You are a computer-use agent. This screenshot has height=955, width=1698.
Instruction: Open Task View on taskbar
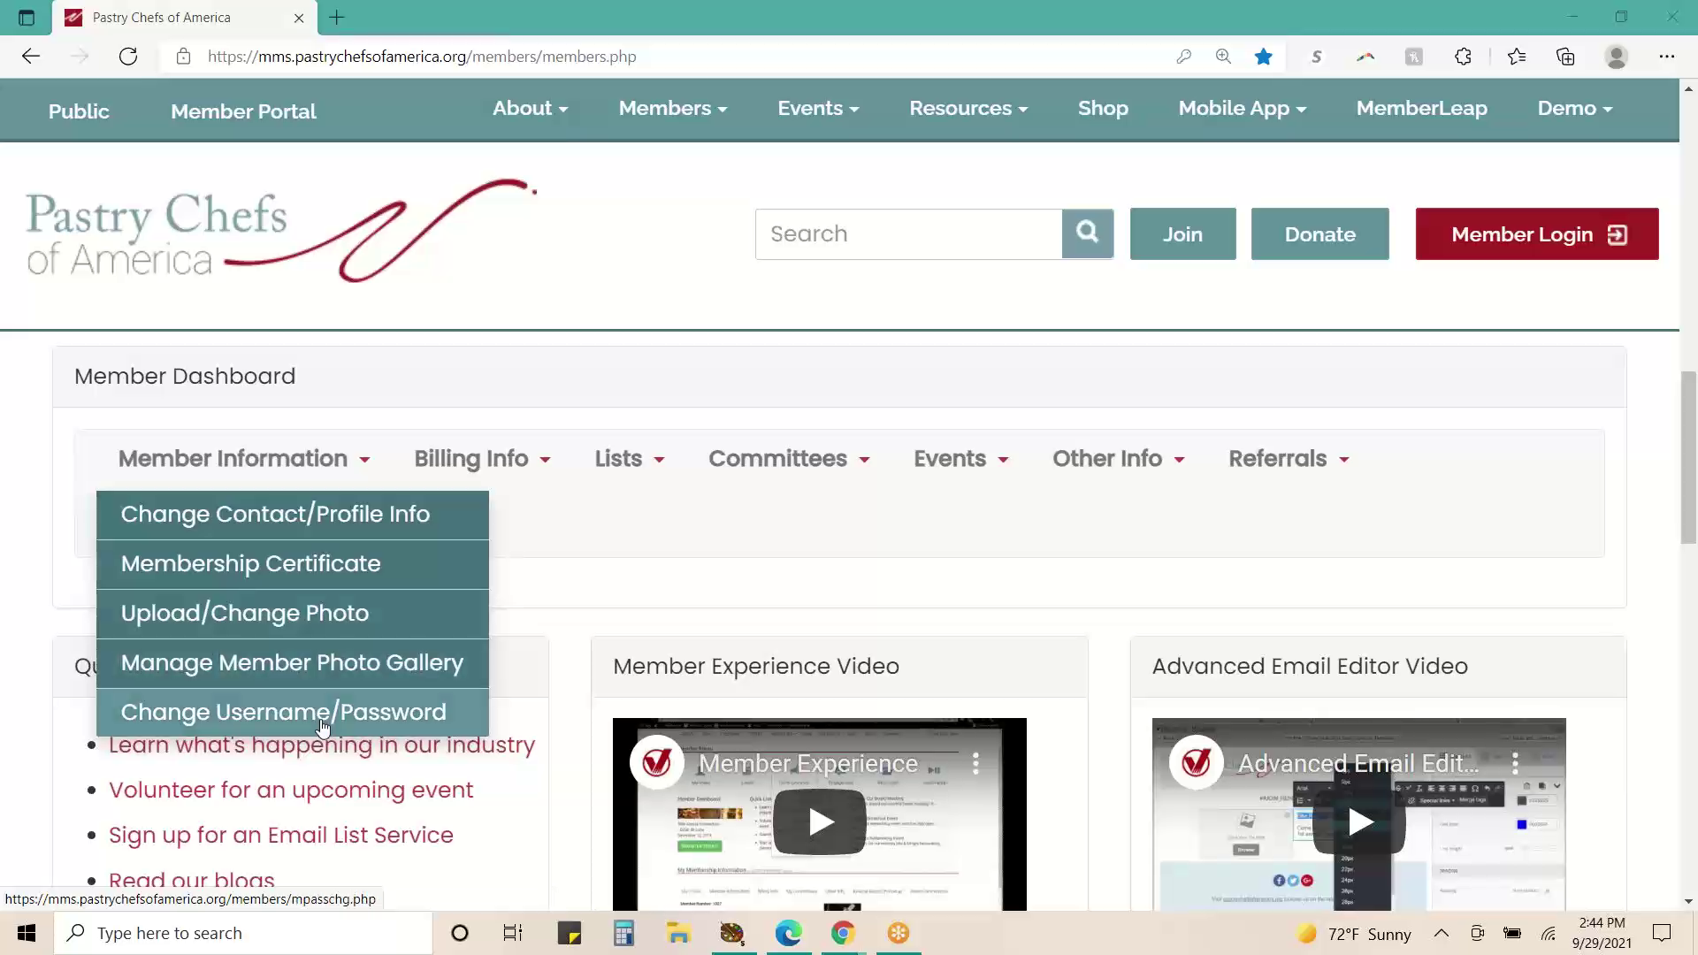point(513,933)
